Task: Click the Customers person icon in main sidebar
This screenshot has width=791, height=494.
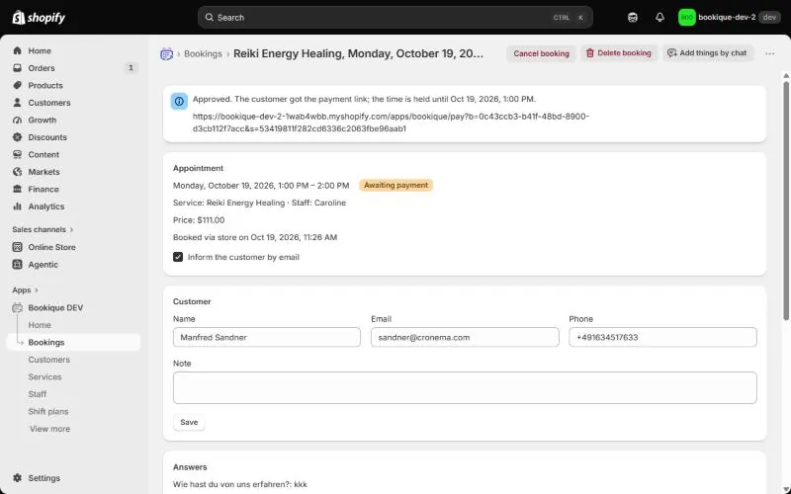Action: 18,103
